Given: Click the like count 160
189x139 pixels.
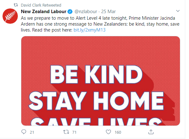Looking at the screenshot, I should point(118,132).
